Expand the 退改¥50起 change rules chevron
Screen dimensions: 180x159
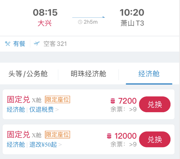pos(60,145)
